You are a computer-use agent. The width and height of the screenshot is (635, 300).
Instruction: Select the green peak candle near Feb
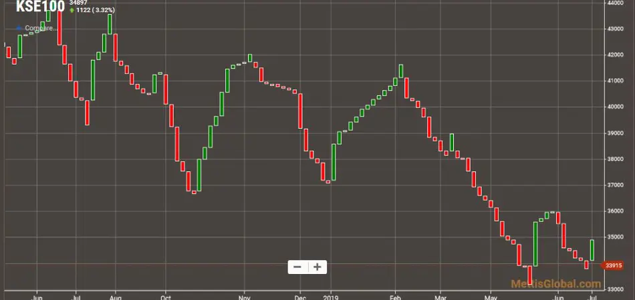pos(401,71)
